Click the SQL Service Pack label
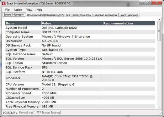 [19, 68]
